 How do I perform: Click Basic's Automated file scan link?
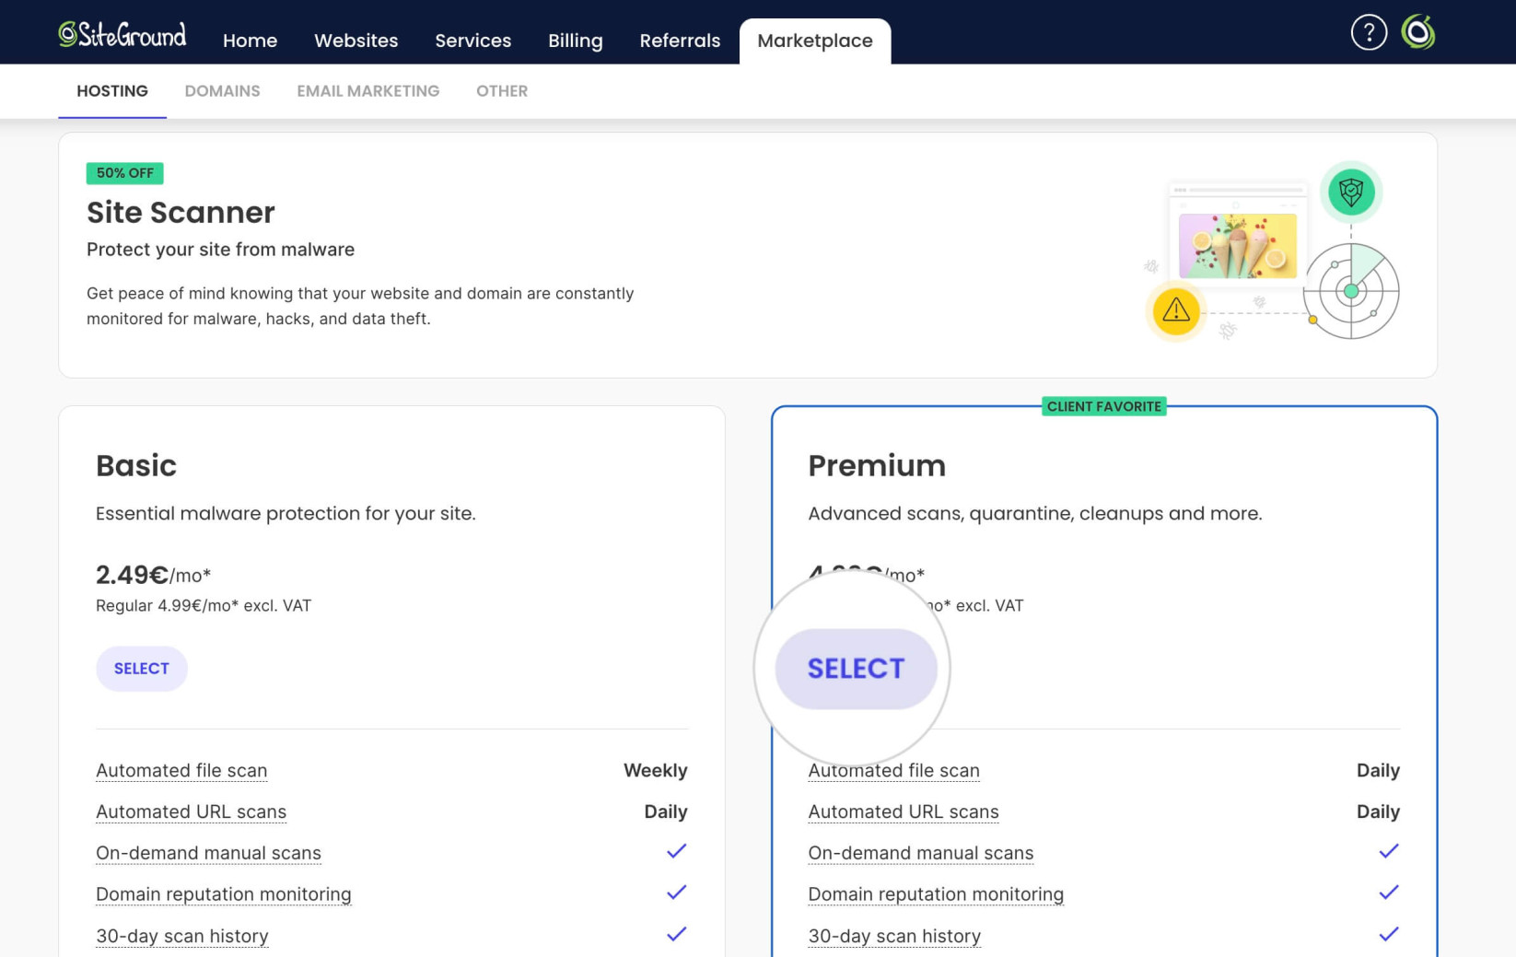[x=181, y=770]
